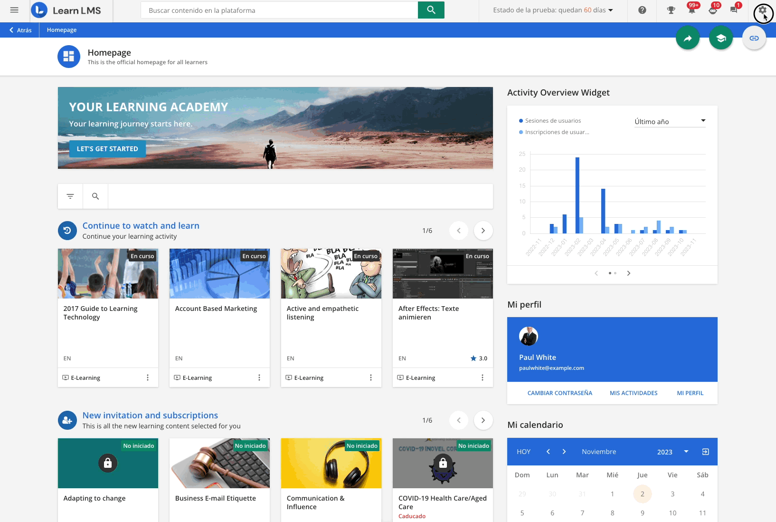Click the copy link round button

click(x=754, y=39)
